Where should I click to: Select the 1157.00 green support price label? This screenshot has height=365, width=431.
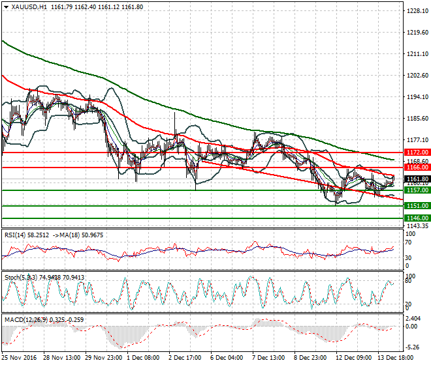(x=417, y=190)
